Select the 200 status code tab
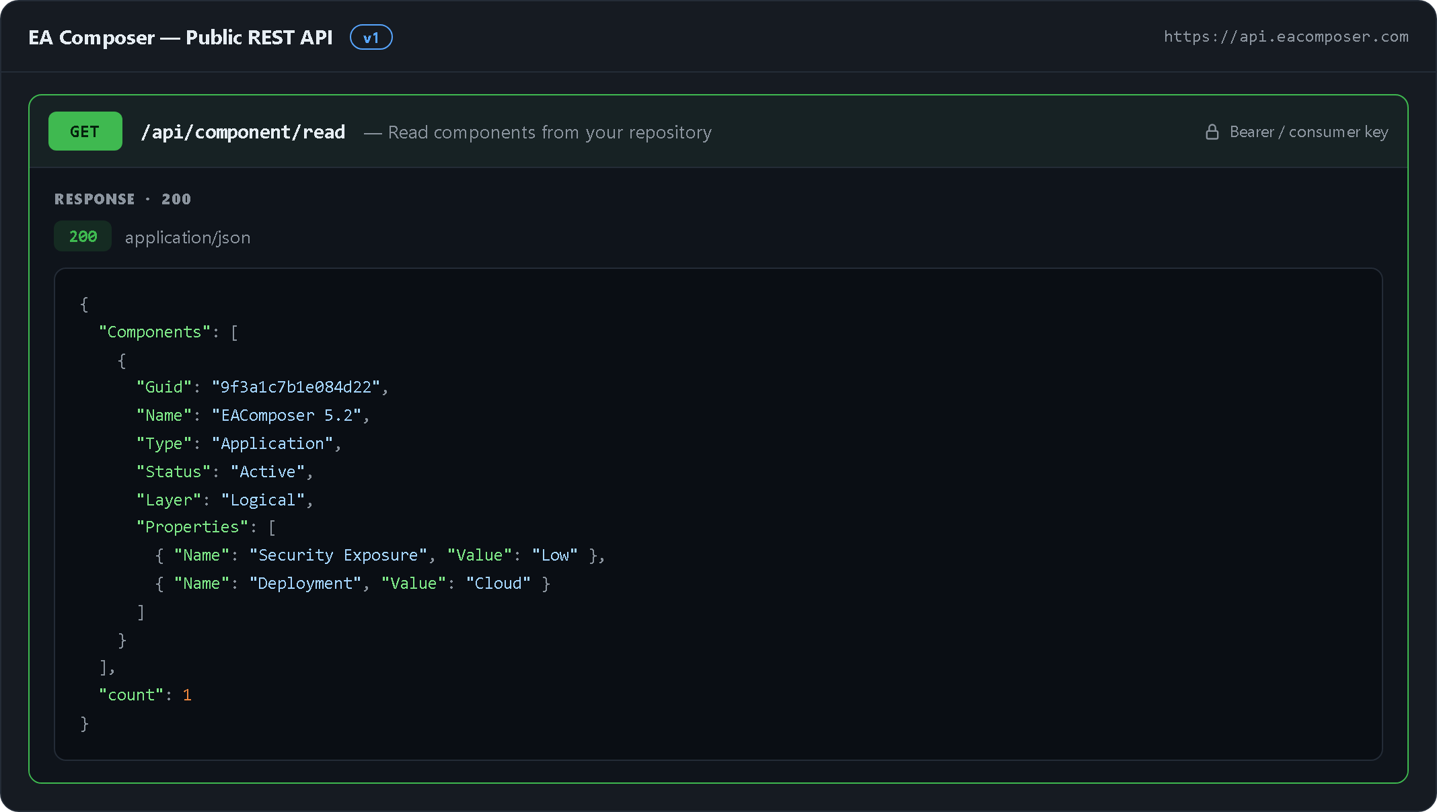1437x812 pixels. [83, 237]
